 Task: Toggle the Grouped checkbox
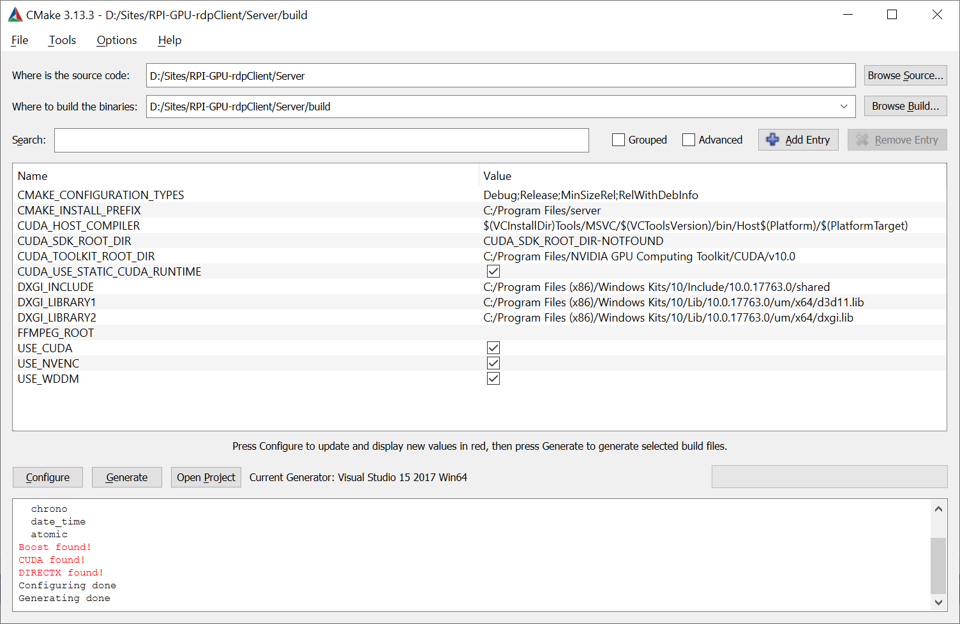pyautogui.click(x=619, y=140)
